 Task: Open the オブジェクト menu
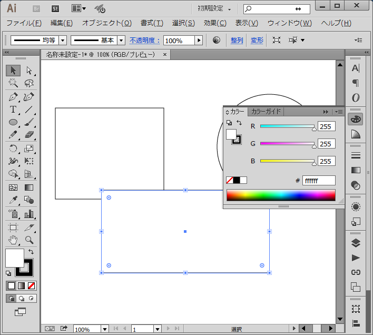(107, 23)
